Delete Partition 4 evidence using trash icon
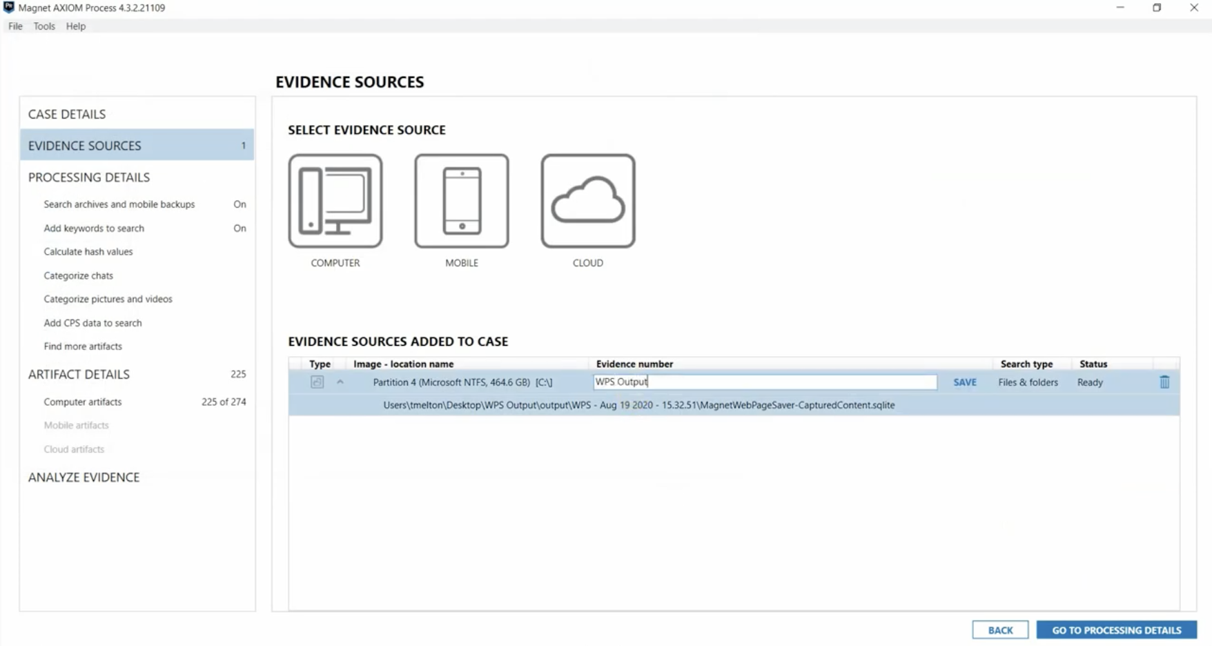Image resolution: width=1212 pixels, height=646 pixels. 1165,382
